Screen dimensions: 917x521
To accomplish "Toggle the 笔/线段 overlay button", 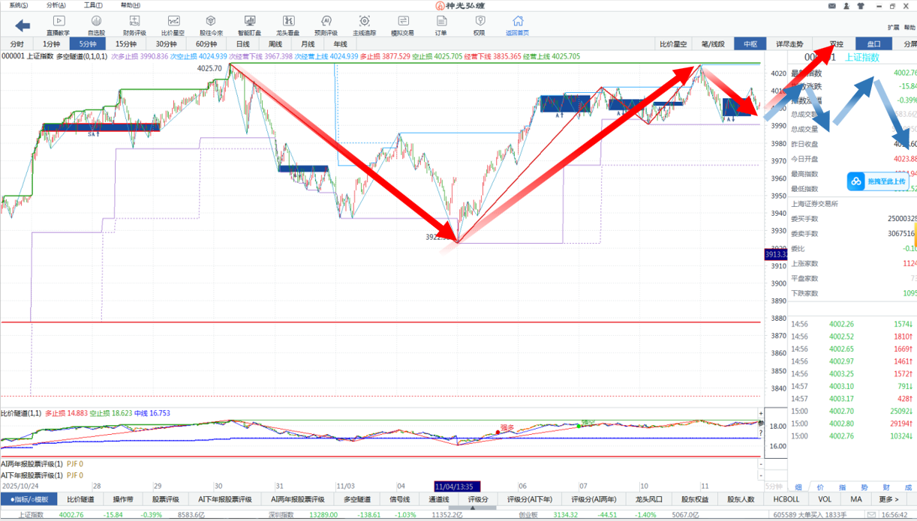I will 712,44.
